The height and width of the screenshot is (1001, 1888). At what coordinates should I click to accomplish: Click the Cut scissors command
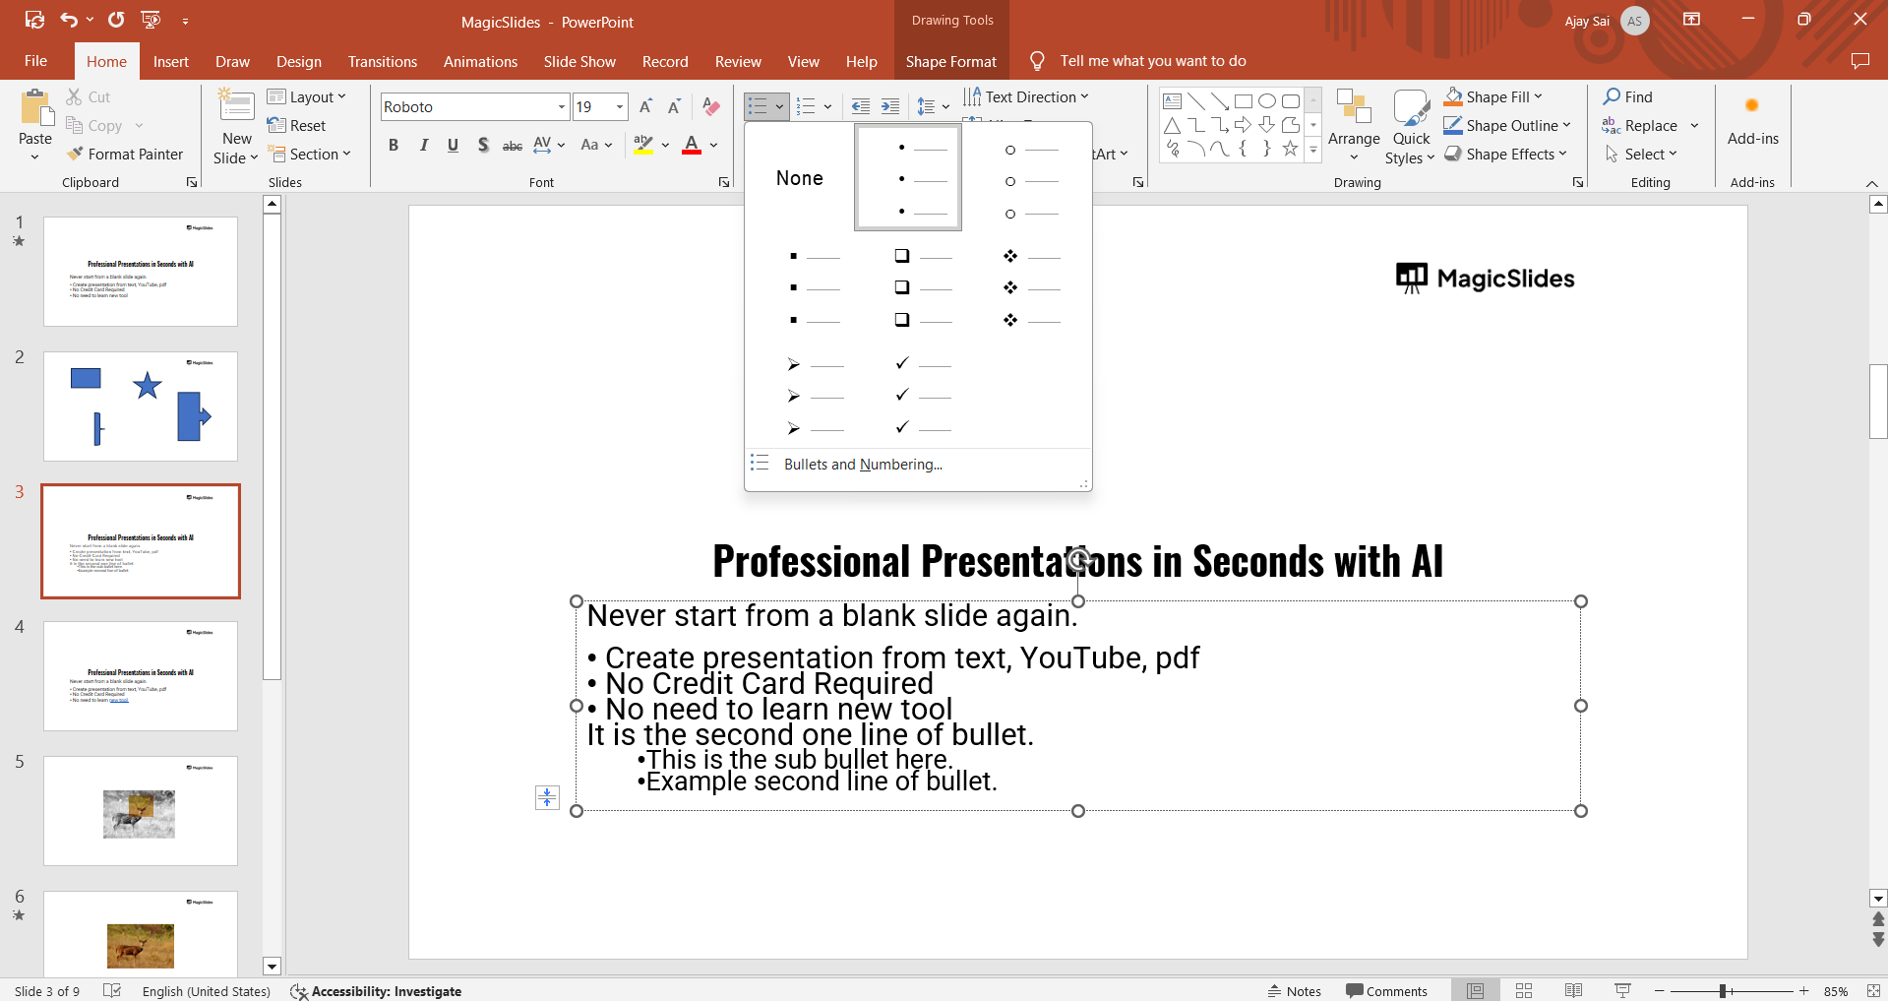tap(89, 96)
